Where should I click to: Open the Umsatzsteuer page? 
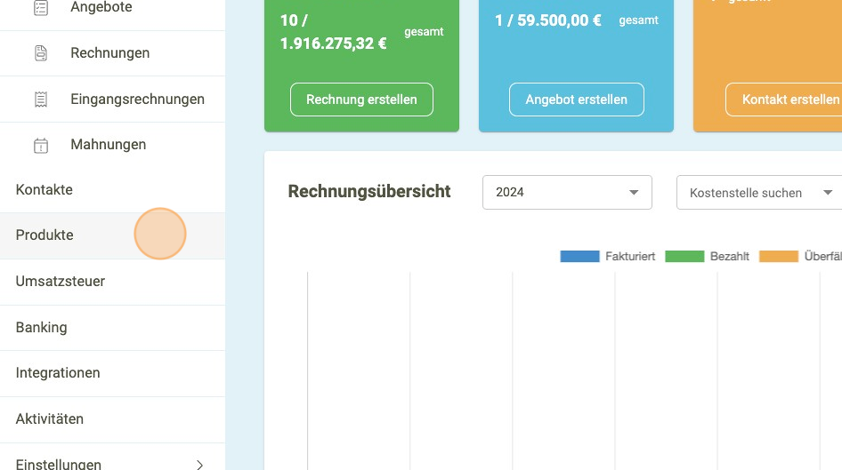tap(112, 282)
